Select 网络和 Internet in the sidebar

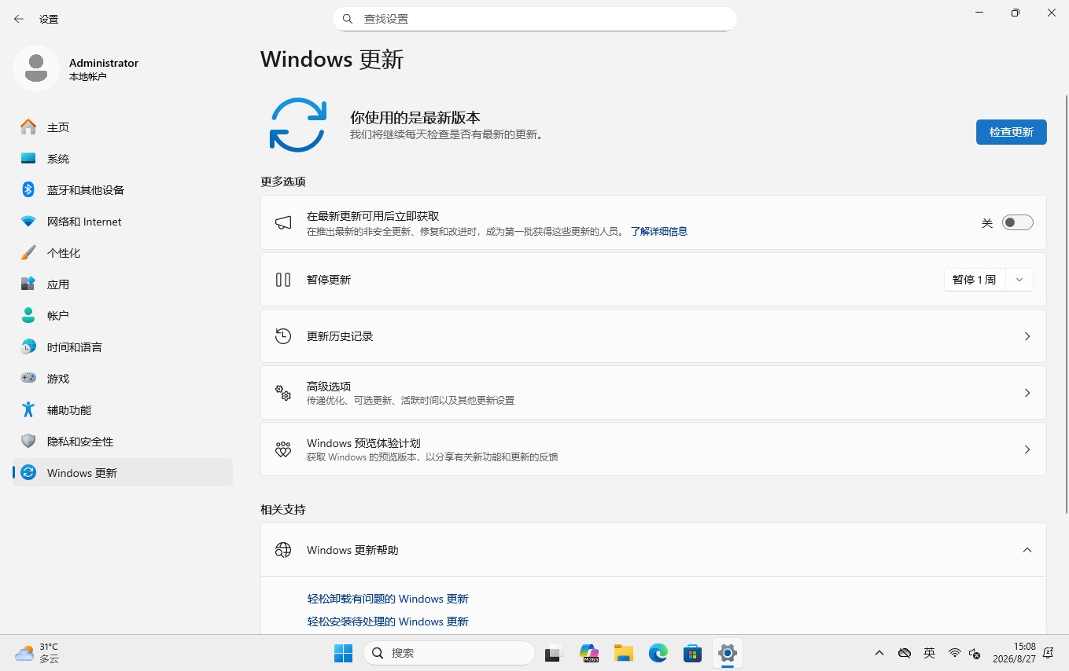(x=123, y=222)
